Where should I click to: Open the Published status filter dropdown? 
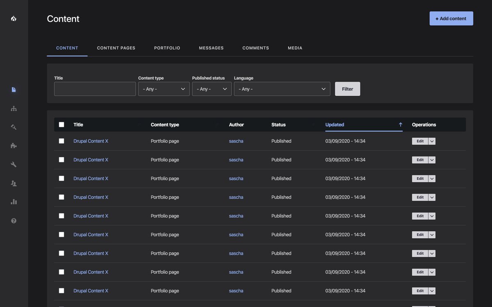click(212, 89)
